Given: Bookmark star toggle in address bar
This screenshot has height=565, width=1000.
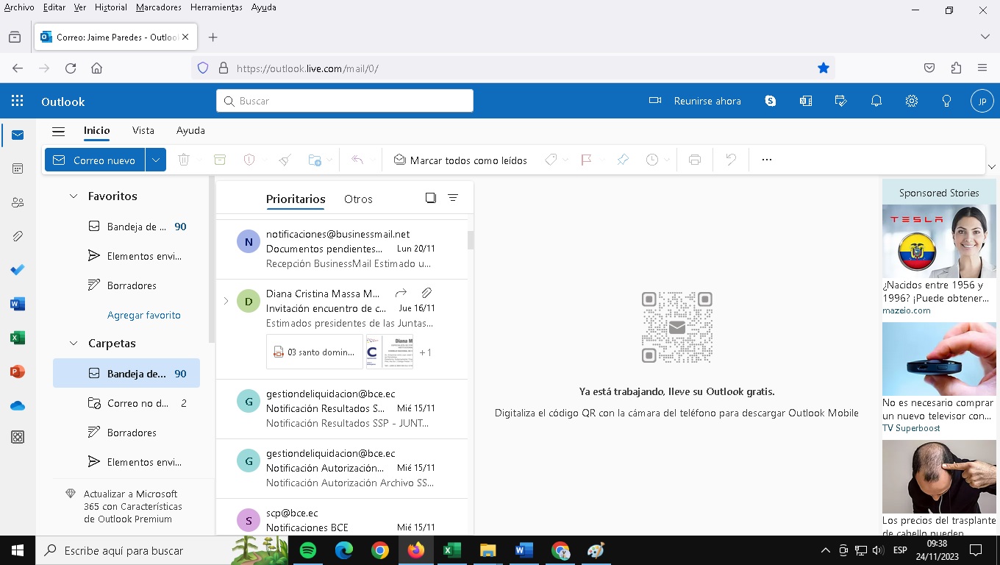Looking at the screenshot, I should pyautogui.click(x=823, y=68).
